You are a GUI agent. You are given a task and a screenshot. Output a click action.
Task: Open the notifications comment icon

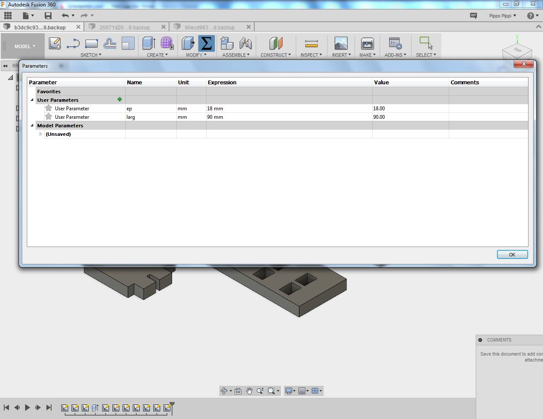pyautogui.click(x=474, y=16)
